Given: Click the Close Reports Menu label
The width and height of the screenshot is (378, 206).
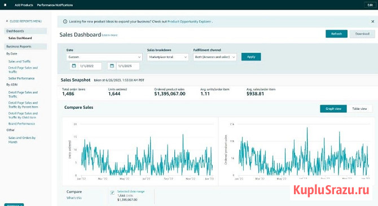Looking at the screenshot, I should click(x=25, y=21).
